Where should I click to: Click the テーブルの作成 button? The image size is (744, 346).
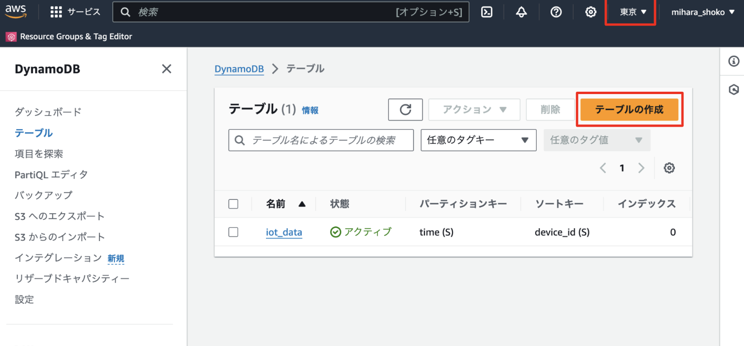coord(629,110)
